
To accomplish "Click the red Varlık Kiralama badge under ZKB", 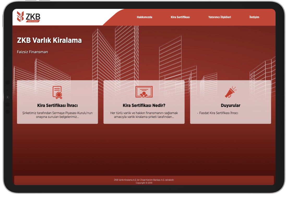I will point(33,21).
